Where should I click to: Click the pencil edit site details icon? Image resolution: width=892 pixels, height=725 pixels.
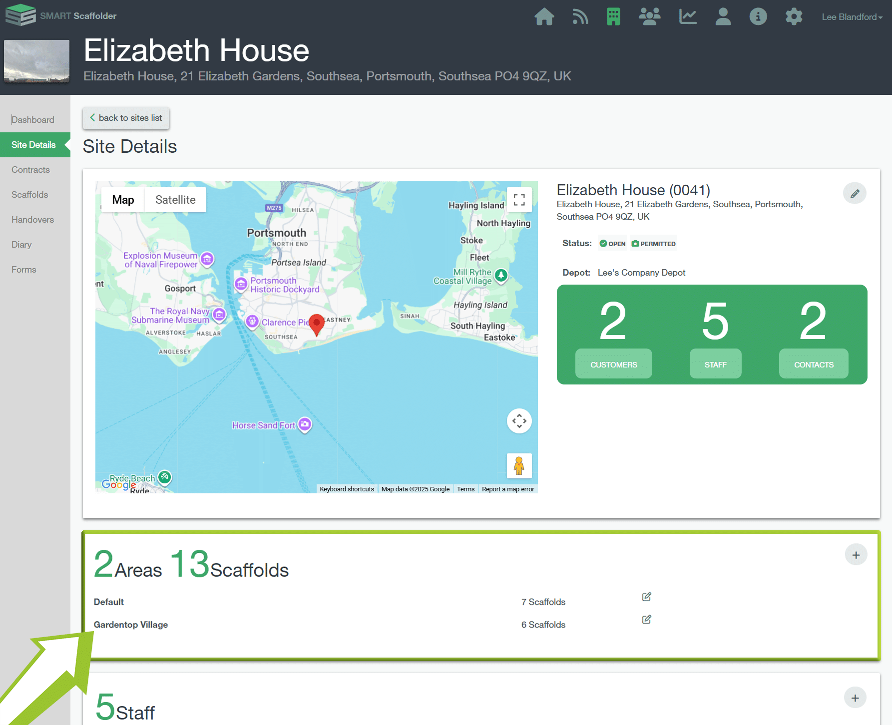click(855, 193)
